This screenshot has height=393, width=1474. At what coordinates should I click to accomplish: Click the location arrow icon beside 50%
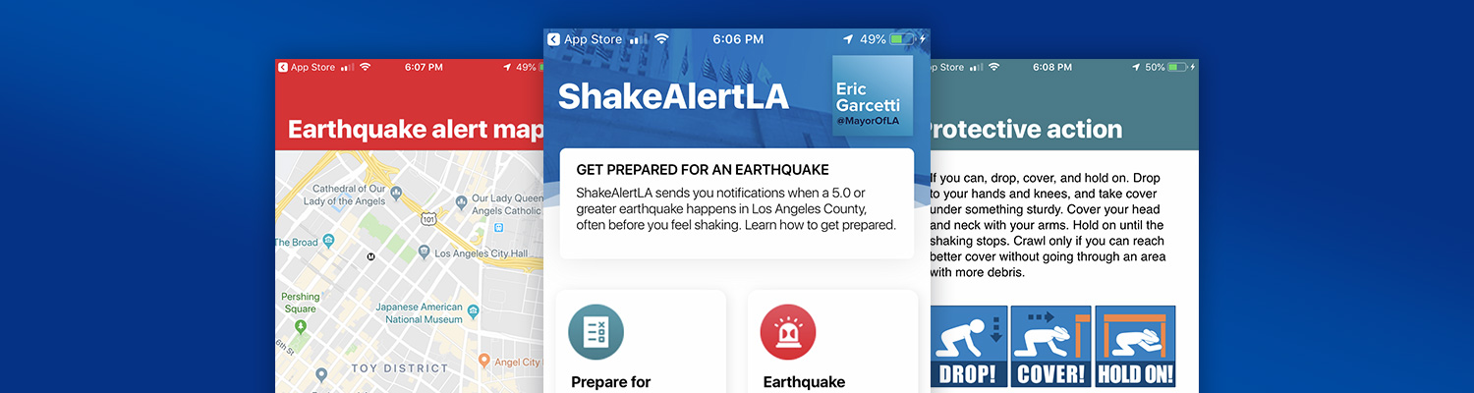[x=1135, y=67]
